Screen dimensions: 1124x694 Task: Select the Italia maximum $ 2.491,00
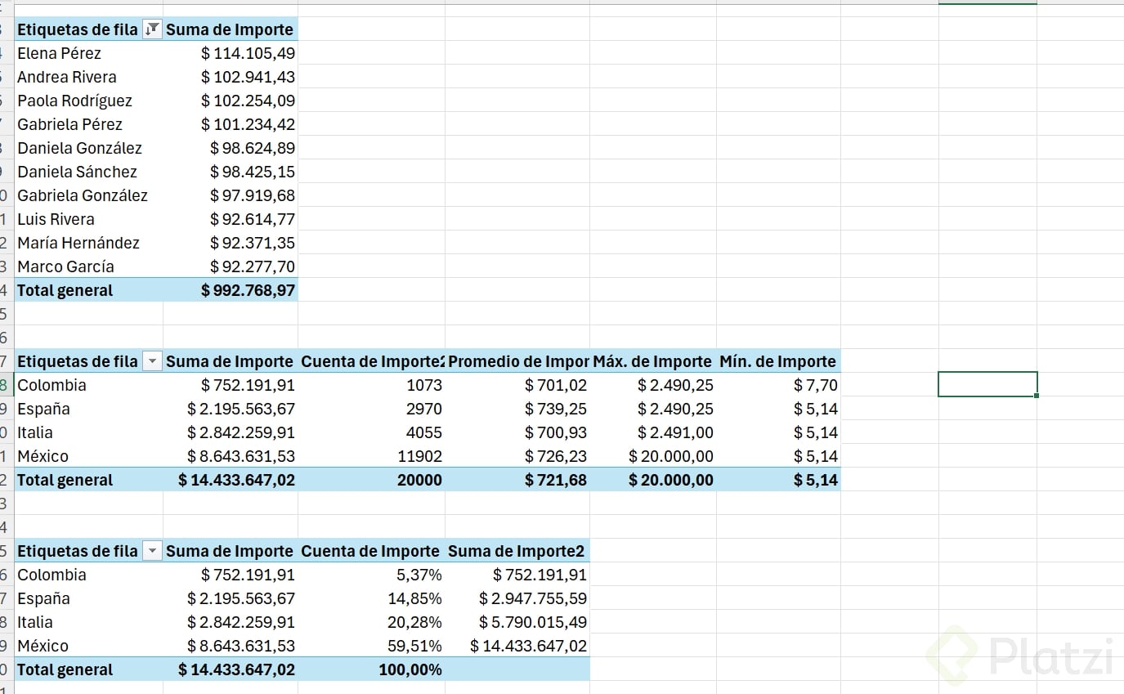(x=675, y=432)
